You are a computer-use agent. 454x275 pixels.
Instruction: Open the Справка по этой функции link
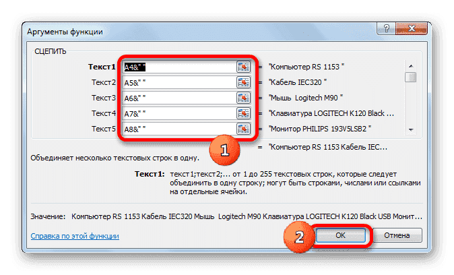pos(75,236)
